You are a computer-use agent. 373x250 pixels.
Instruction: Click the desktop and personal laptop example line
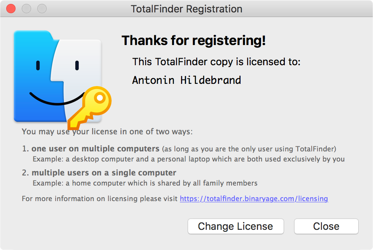point(188,159)
